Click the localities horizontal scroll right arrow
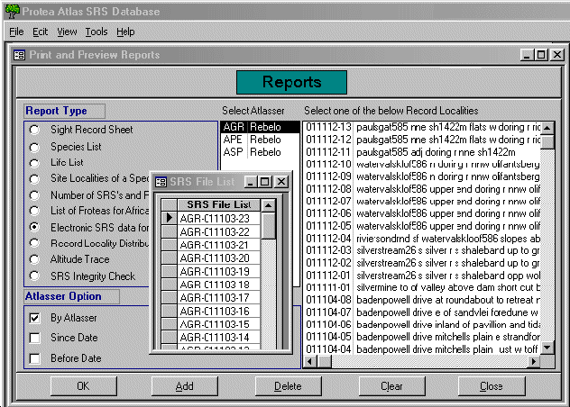This screenshot has height=407, width=570. point(533,361)
